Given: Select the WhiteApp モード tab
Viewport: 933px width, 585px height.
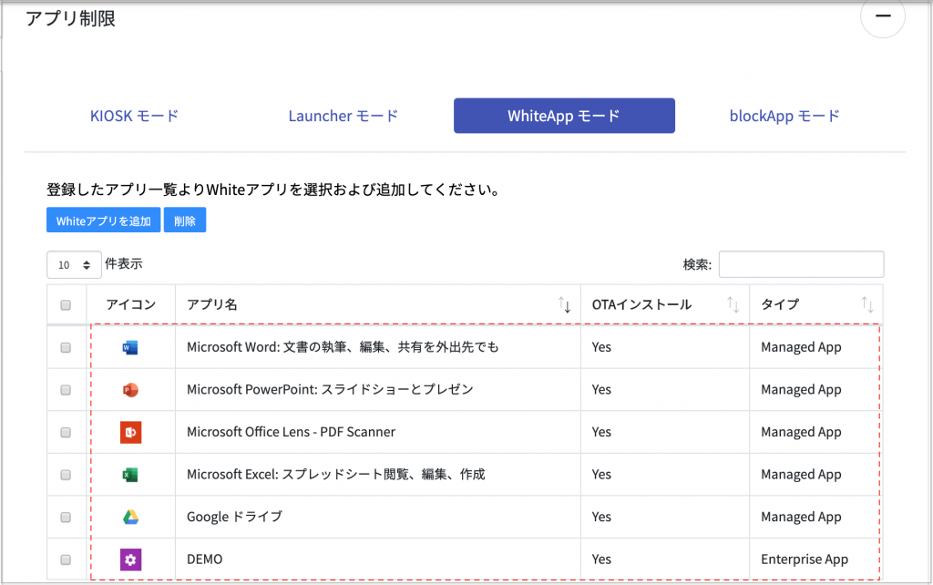Looking at the screenshot, I should (x=564, y=116).
